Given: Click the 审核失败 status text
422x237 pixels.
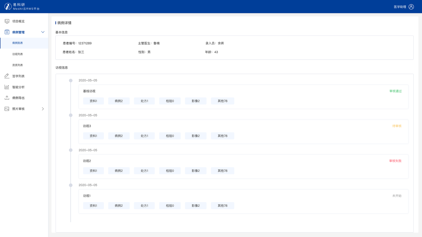Looking at the screenshot, I should coord(395,161).
